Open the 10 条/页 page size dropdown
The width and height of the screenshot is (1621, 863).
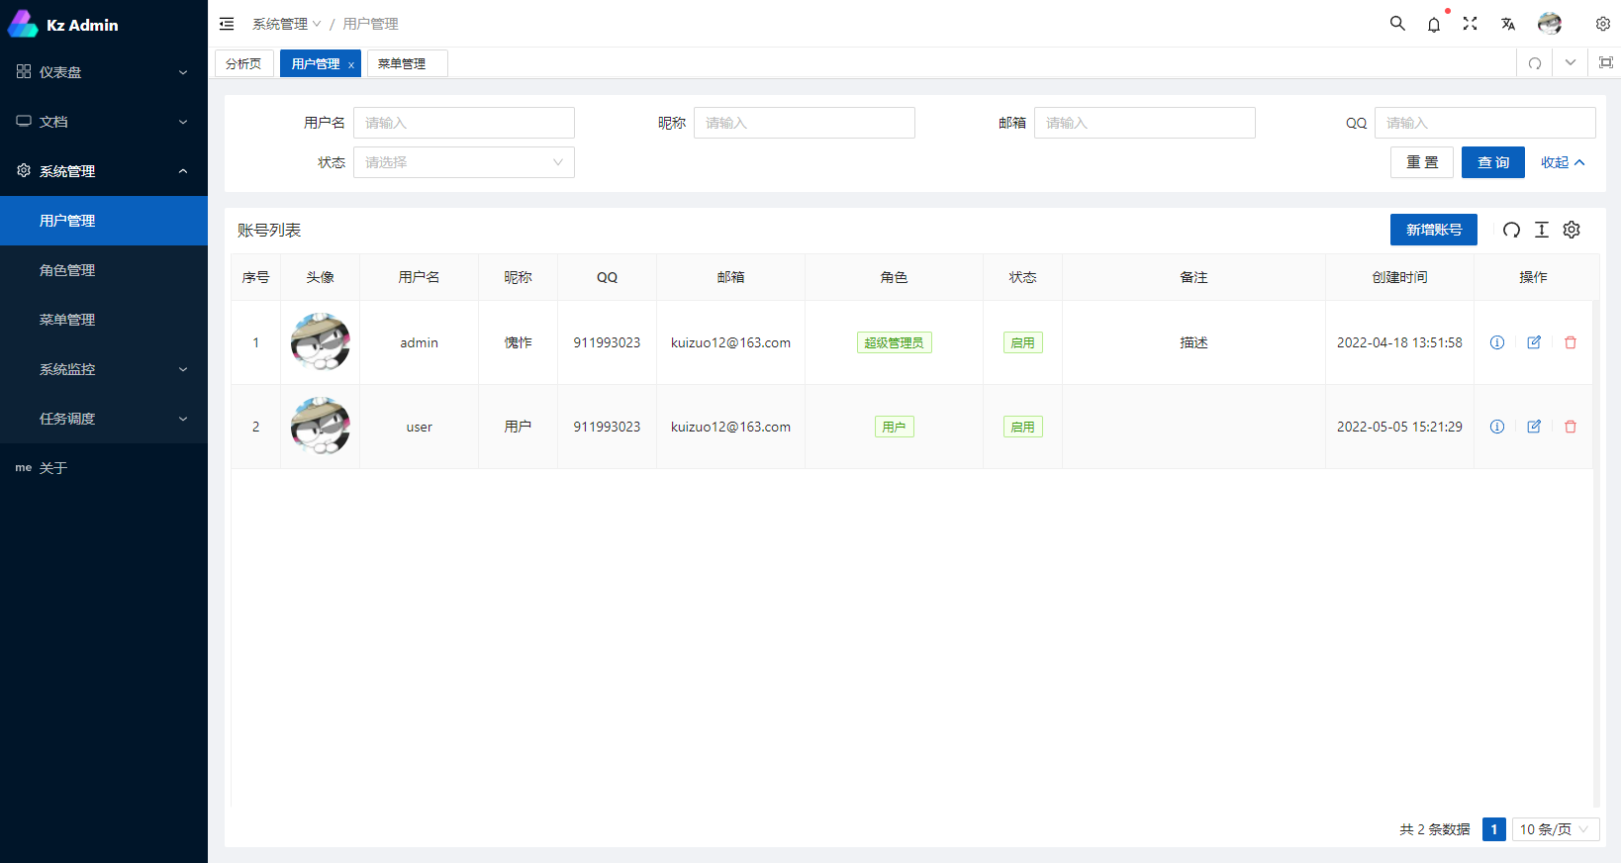[1555, 829]
